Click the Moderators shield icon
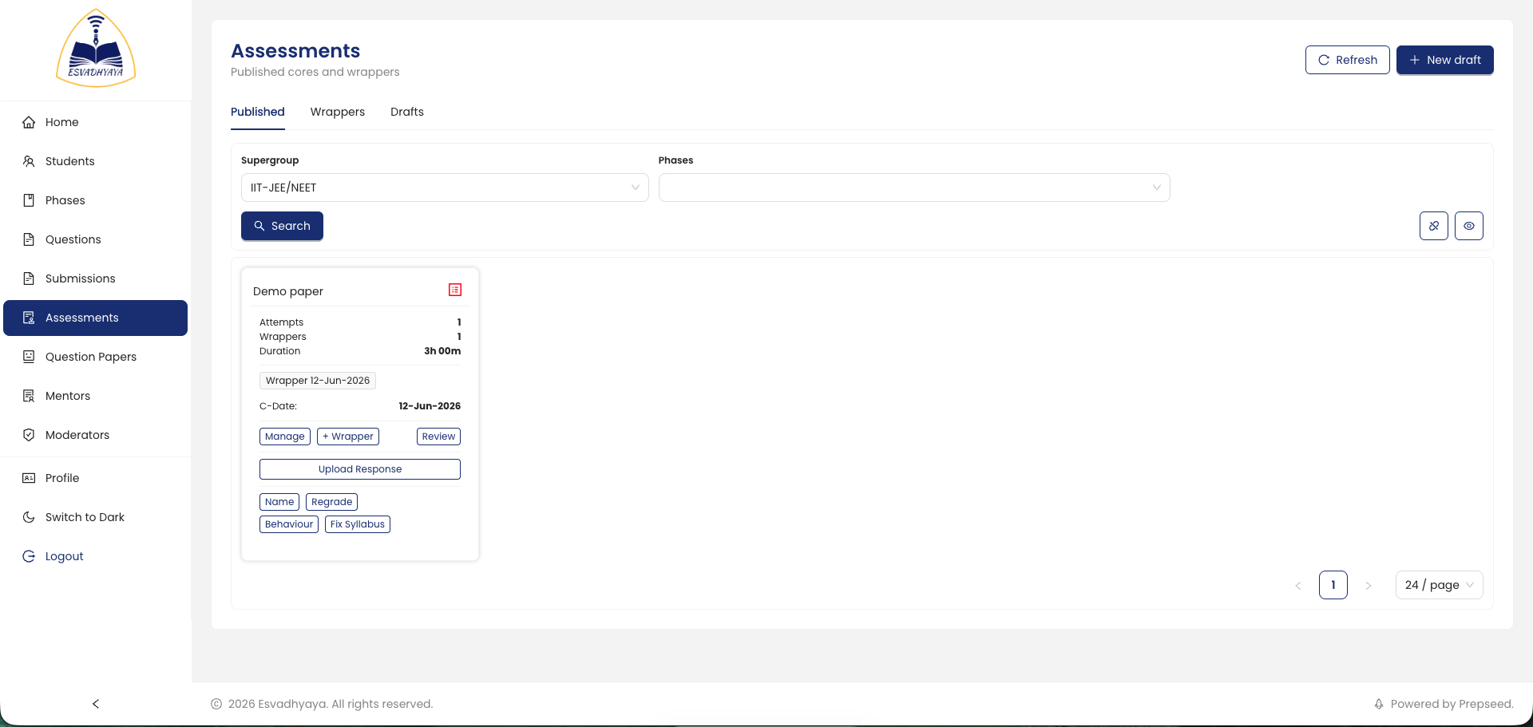Screen dimensions: 1533x727 pyautogui.click(x=29, y=435)
